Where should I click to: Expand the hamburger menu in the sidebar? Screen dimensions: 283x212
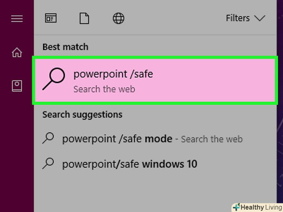[17, 18]
